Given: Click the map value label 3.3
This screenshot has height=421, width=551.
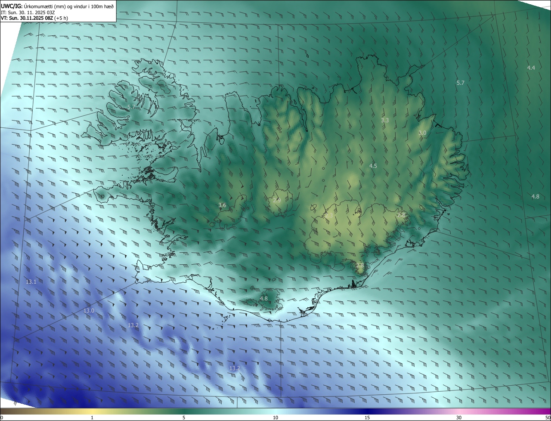Looking at the screenshot, I should pos(385,120).
